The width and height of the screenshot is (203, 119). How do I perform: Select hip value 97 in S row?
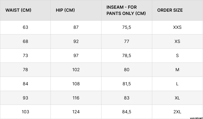tap(76, 55)
